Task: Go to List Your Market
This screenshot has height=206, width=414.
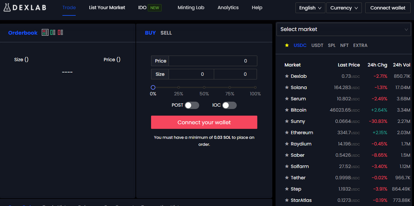Action: click(x=107, y=7)
